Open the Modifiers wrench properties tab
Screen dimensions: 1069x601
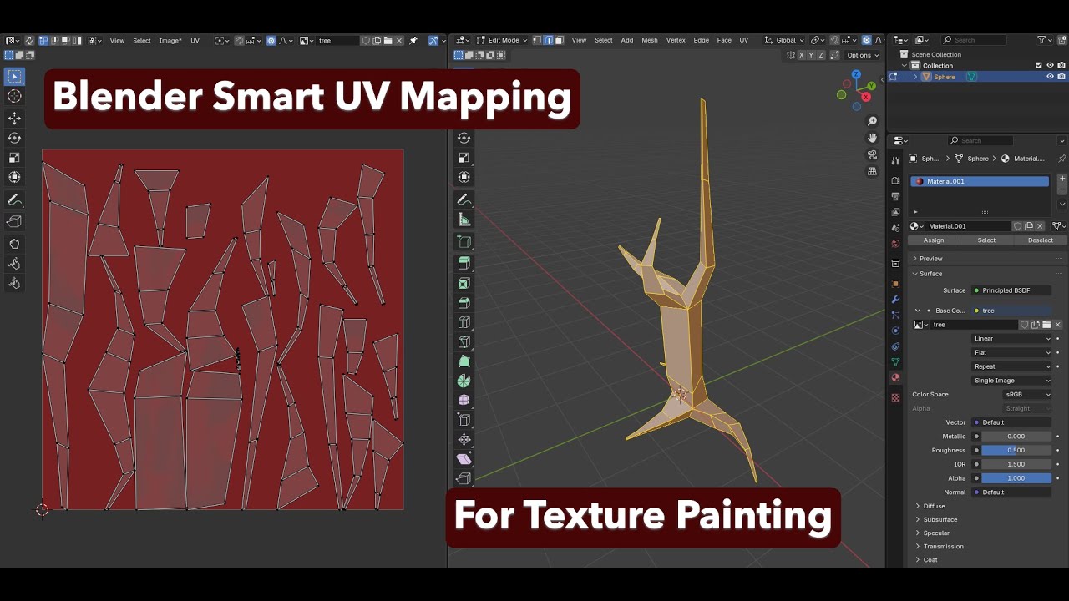895,300
